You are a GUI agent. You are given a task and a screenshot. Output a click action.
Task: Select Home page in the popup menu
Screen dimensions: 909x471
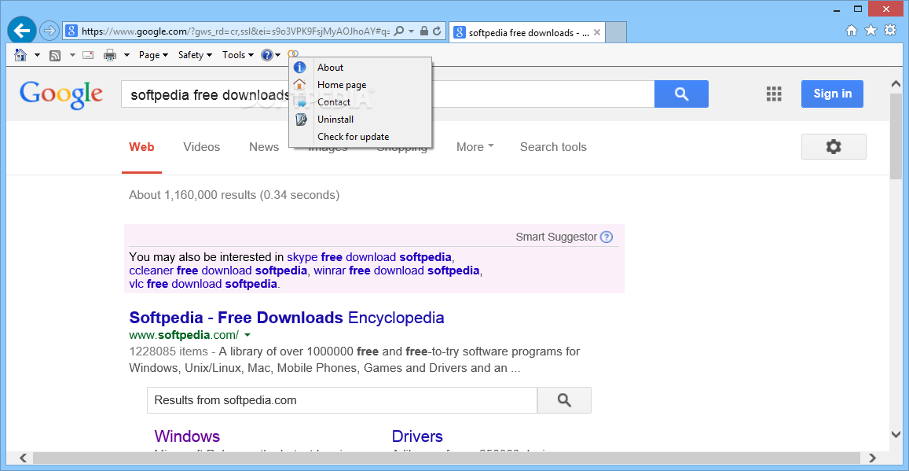pyautogui.click(x=360, y=85)
